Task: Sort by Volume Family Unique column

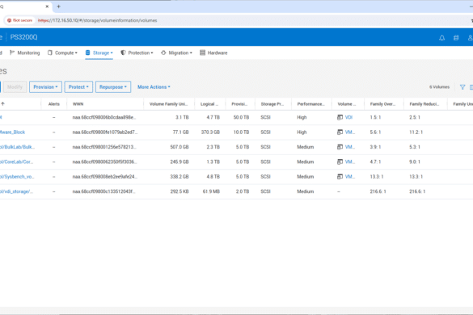Action: [168, 104]
